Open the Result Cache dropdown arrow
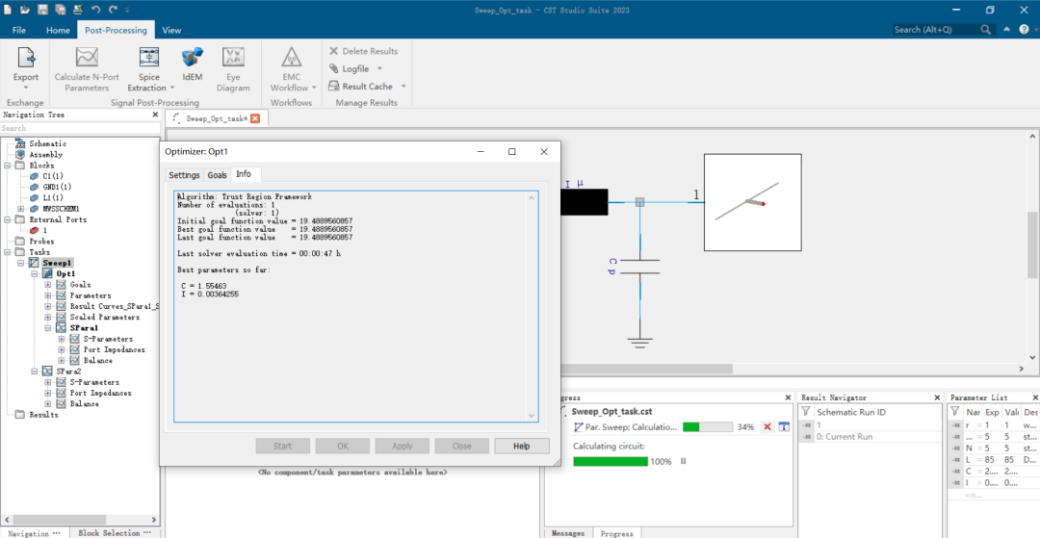Viewport: 1040px width, 538px height. (403, 86)
